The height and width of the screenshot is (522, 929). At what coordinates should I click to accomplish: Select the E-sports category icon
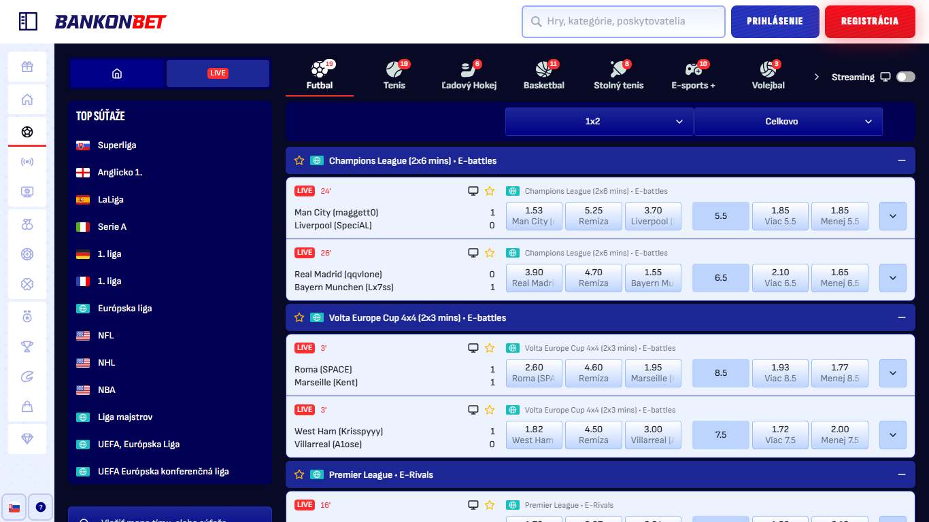(x=693, y=70)
